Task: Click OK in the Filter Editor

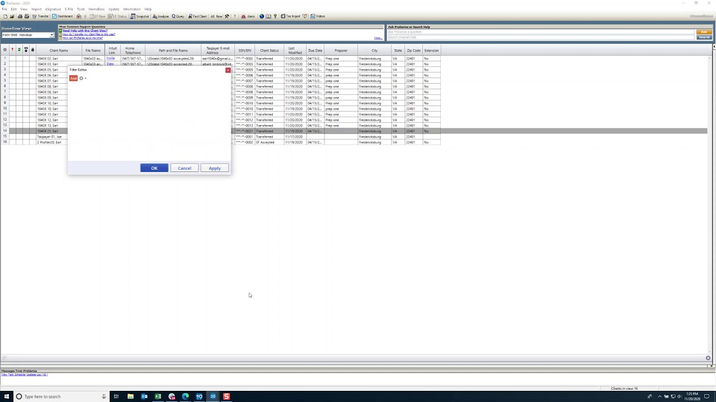Action: pos(154,168)
